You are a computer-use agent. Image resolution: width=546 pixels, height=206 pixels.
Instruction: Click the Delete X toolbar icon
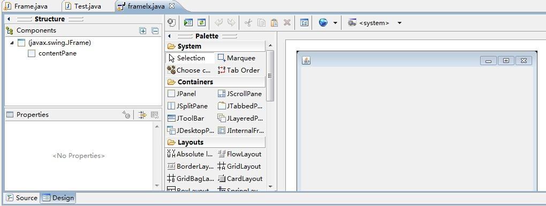coord(287,23)
